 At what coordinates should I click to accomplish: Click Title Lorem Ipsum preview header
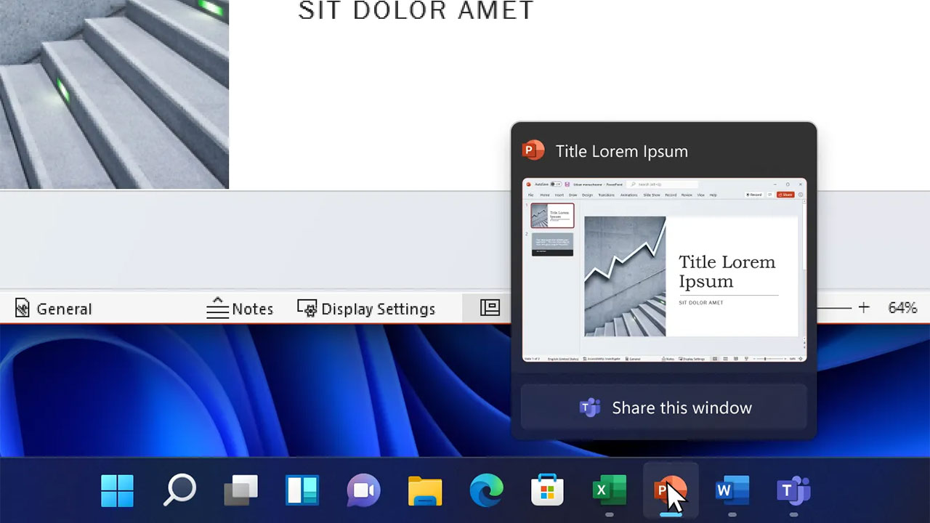click(x=621, y=151)
